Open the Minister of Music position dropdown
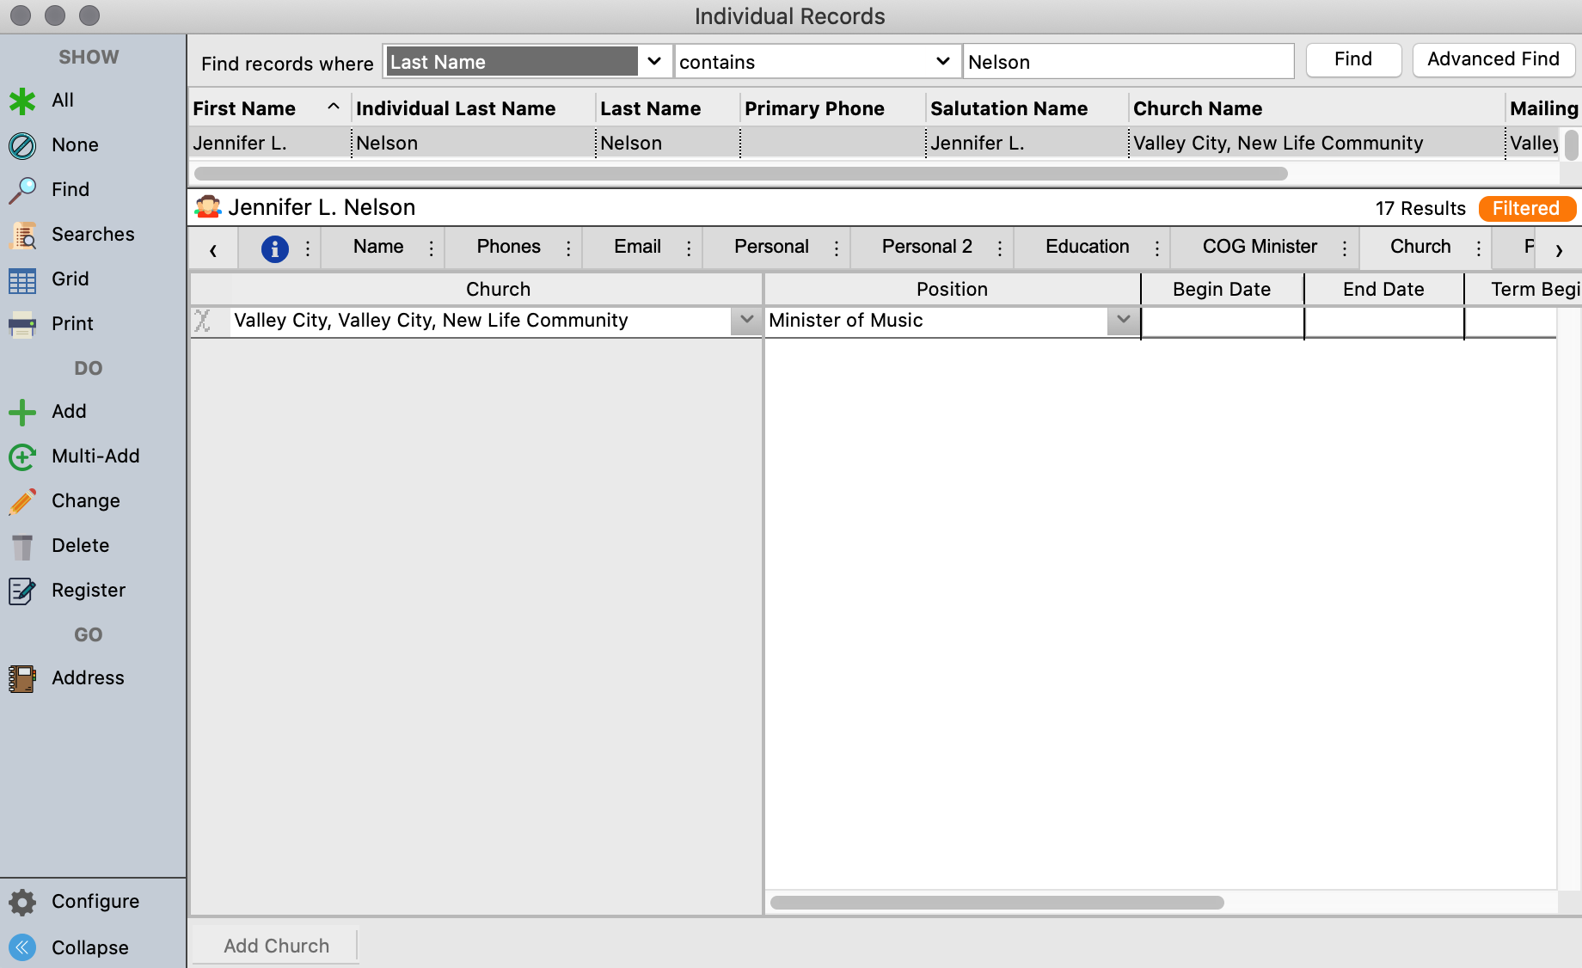Image resolution: width=1582 pixels, height=968 pixels. click(x=1123, y=320)
